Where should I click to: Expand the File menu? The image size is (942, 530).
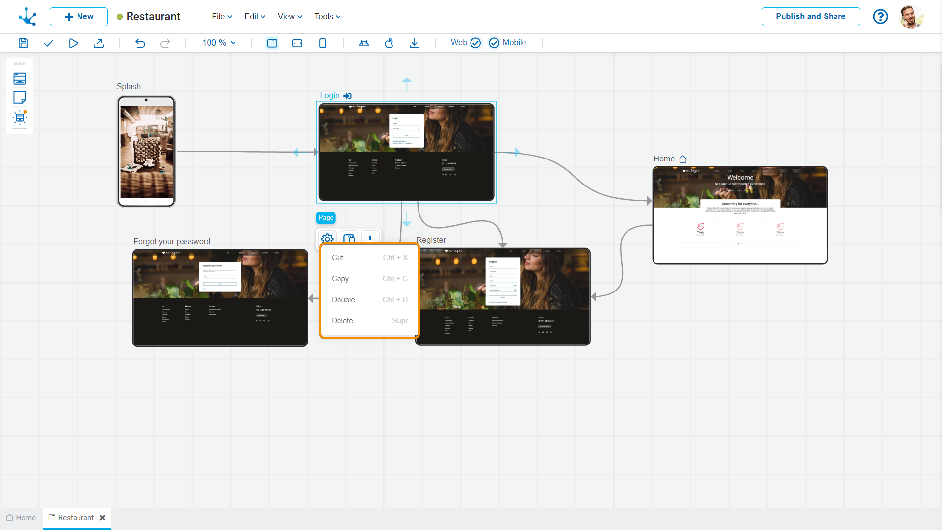(220, 16)
